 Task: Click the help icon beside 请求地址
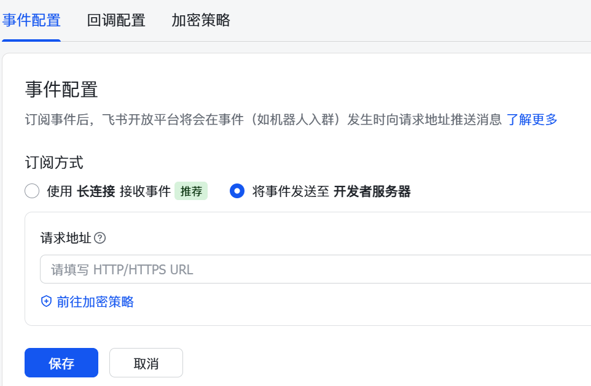pos(100,238)
